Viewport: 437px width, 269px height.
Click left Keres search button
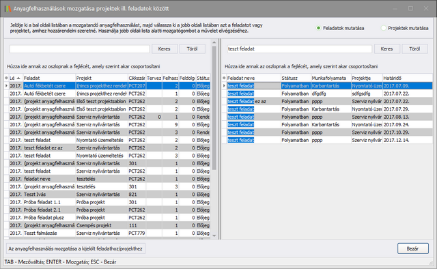coord(164,48)
